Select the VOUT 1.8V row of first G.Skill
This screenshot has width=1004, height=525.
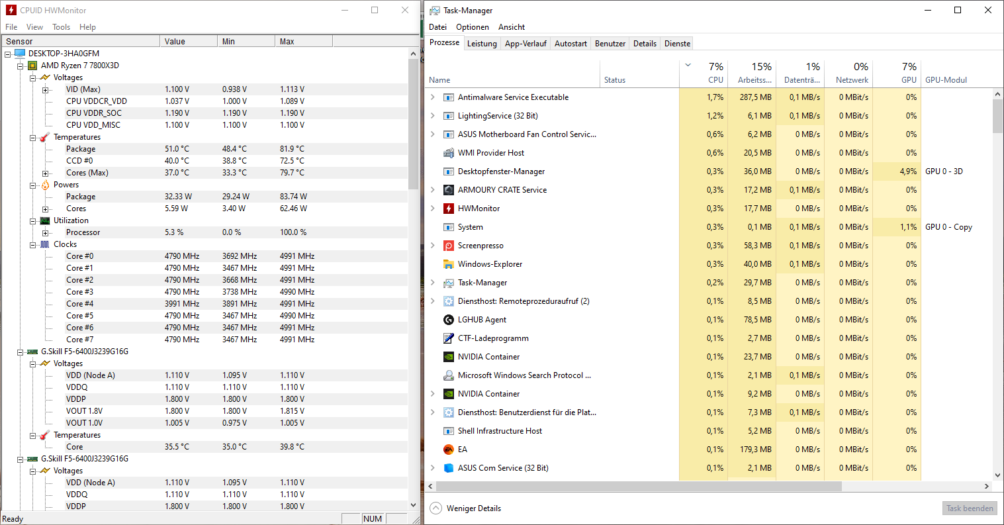pyautogui.click(x=204, y=411)
